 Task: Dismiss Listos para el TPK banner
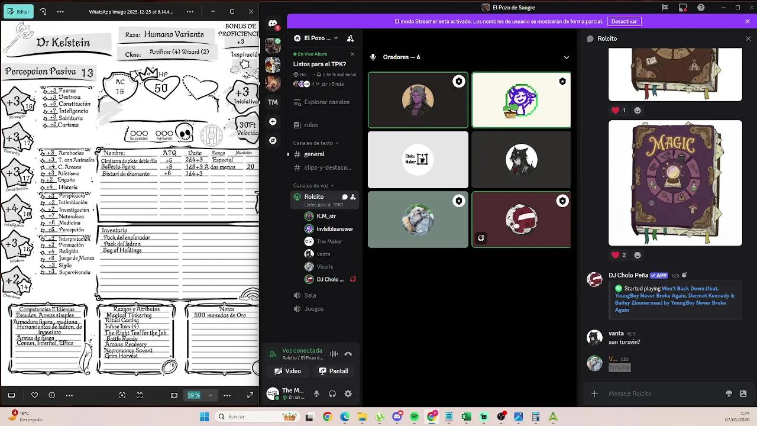[x=352, y=54]
